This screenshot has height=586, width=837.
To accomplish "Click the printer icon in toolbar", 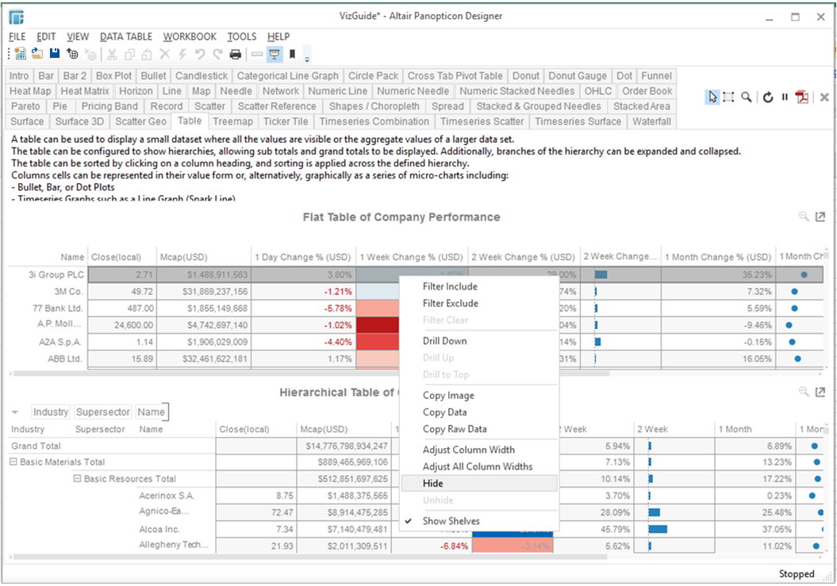I will 235,54.
